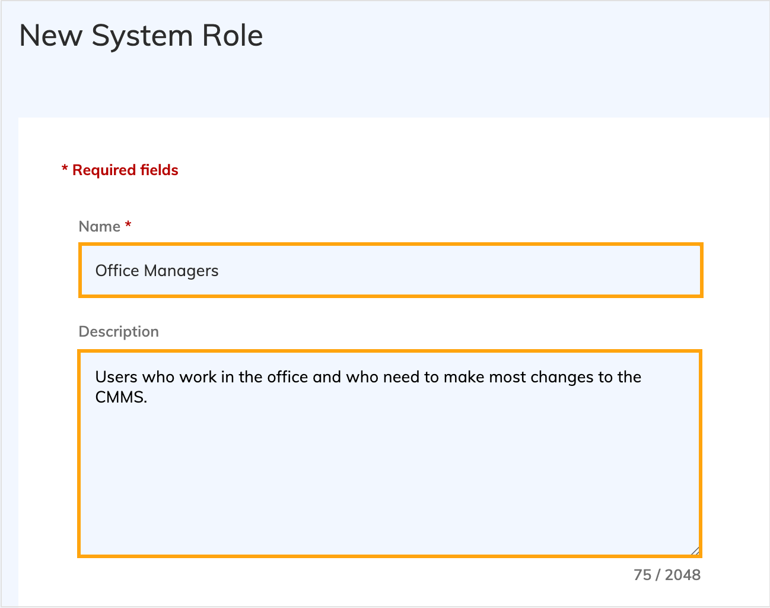Viewport: 770px width, 608px height.
Task: Click the word Role in page title
Action: pyautogui.click(x=232, y=36)
